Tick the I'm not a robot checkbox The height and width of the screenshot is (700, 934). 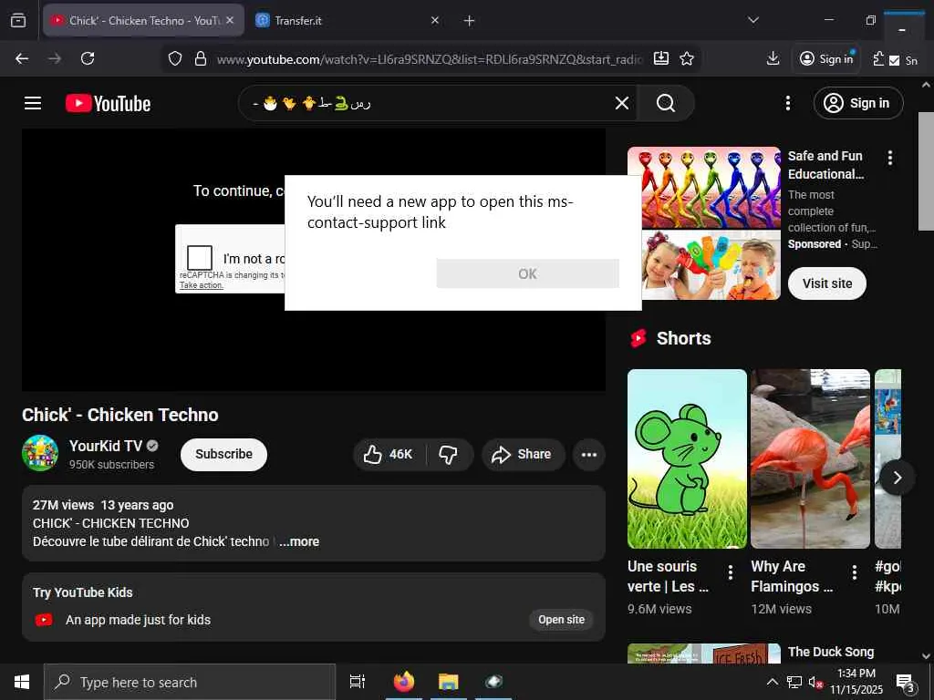coord(200,258)
